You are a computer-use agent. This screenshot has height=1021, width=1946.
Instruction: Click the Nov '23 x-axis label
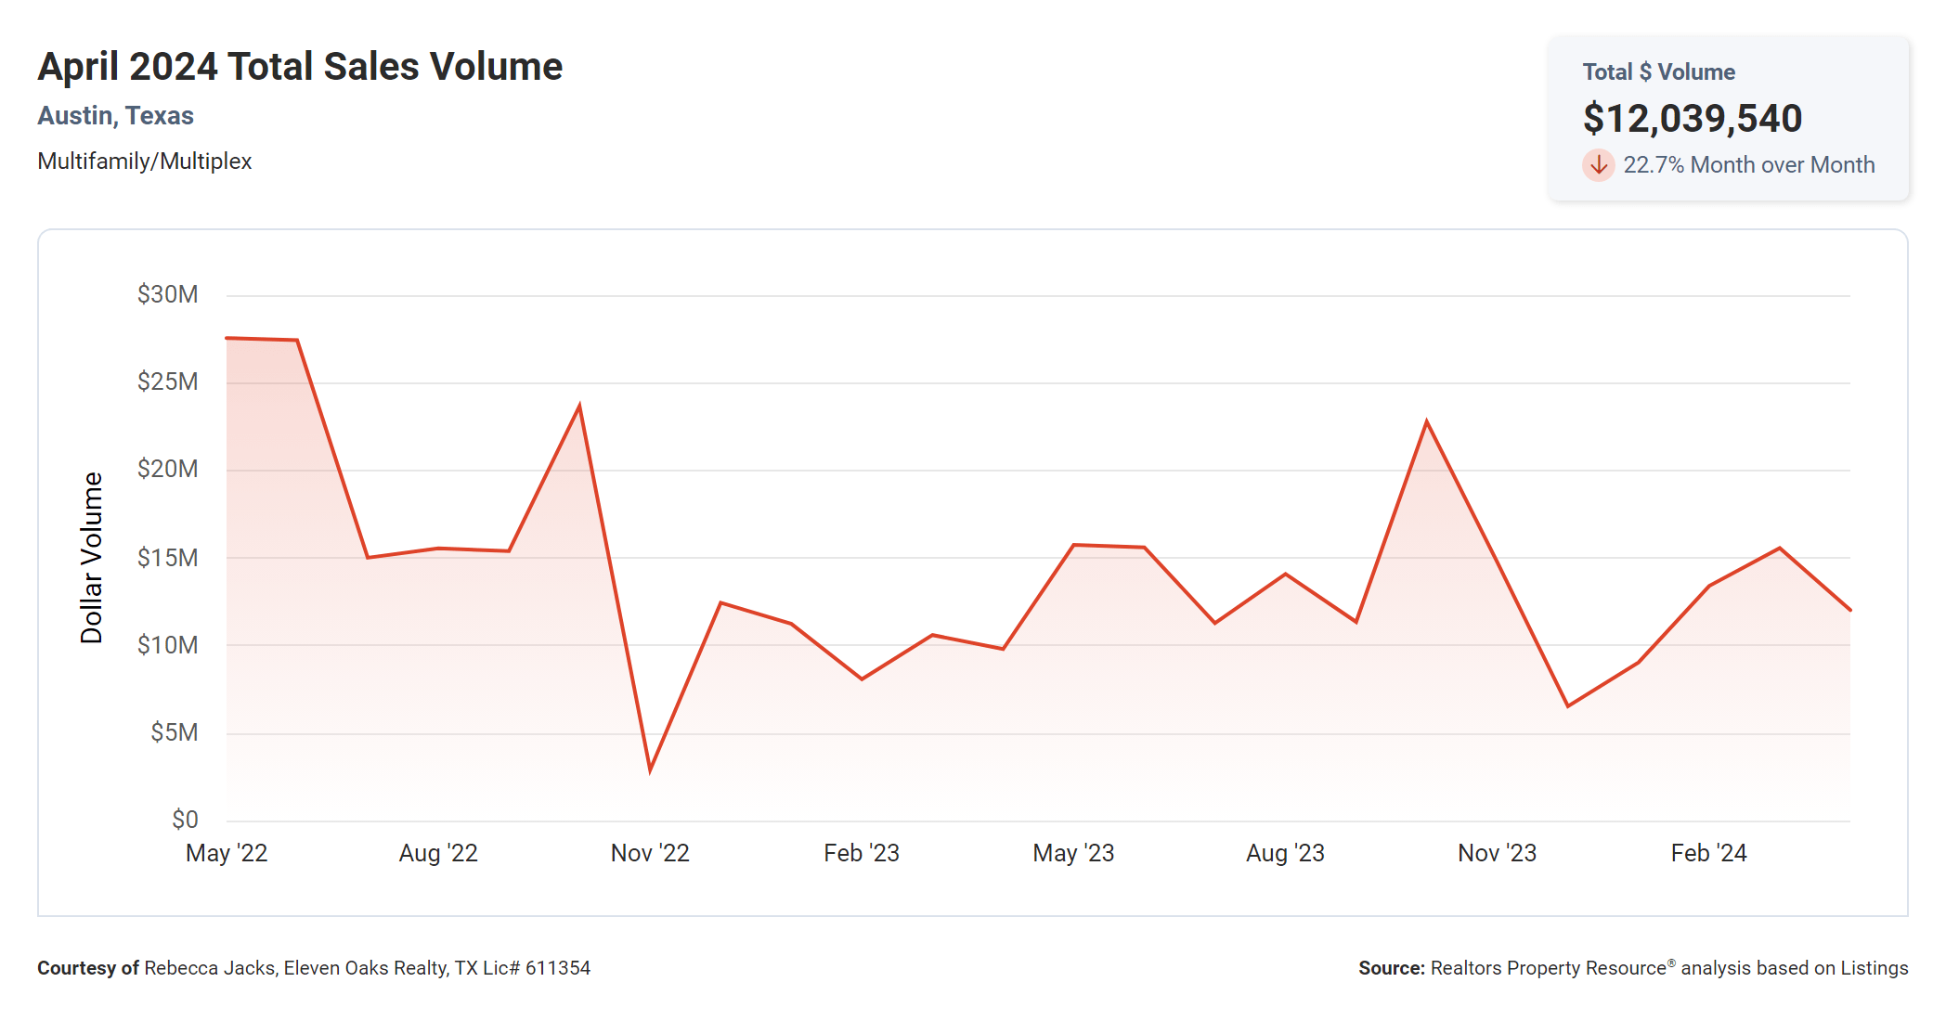coord(1497,853)
